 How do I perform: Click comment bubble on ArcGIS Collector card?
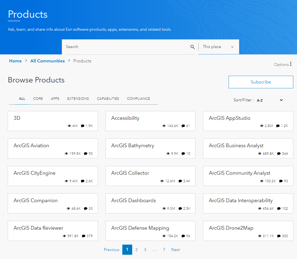(180, 181)
